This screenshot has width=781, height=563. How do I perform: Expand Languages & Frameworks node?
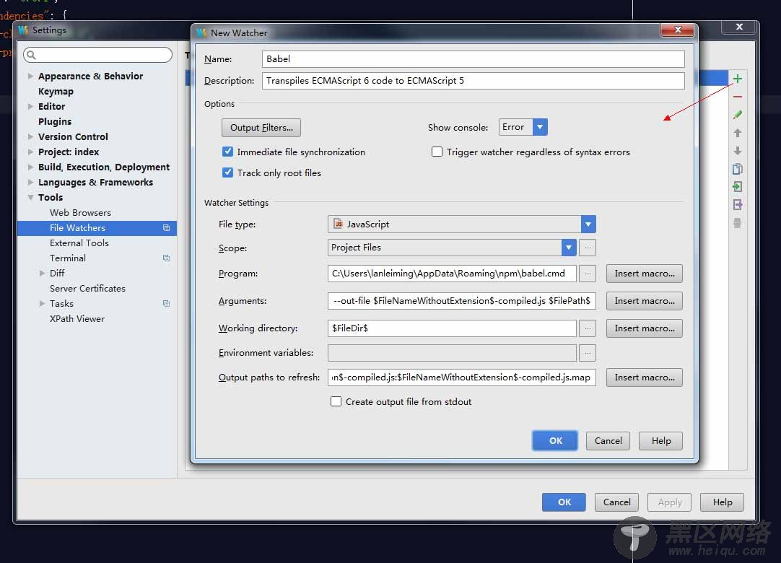(30, 183)
